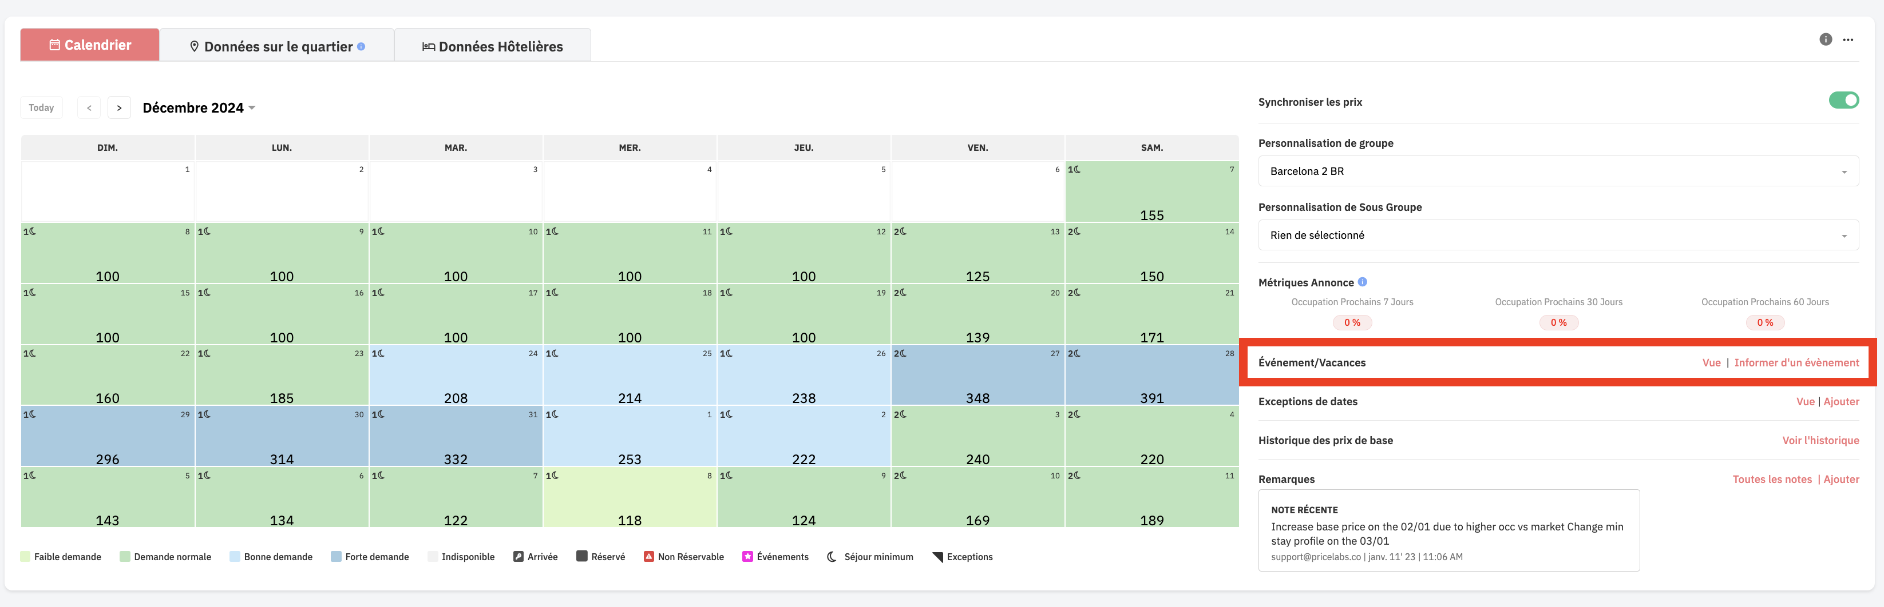Click the info icon next to Métriques Annonce
Screen dimensions: 1884x607
pos(1362,282)
